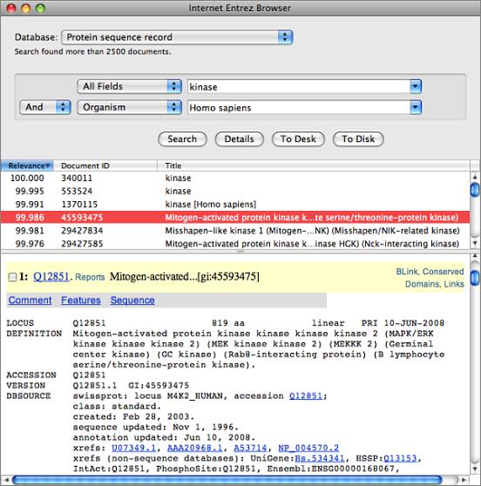Open the Q12851 record heading link
The image size is (481, 486).
tap(51, 276)
